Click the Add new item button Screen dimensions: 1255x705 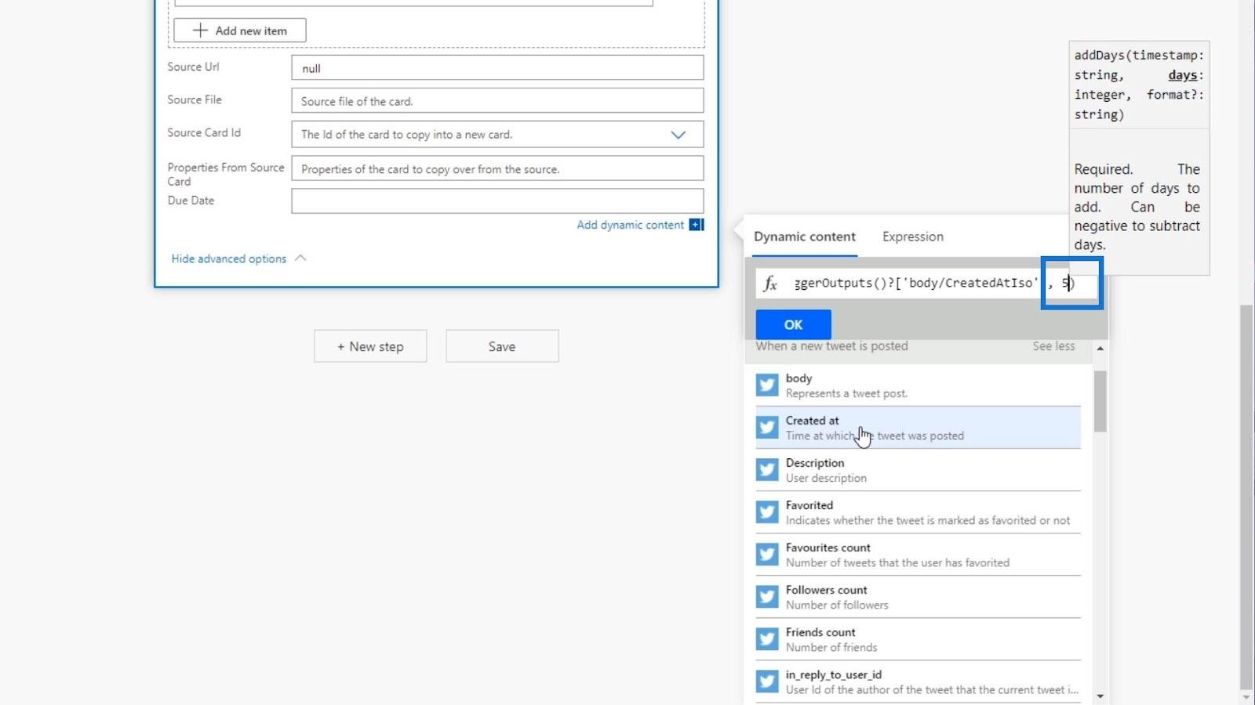pyautogui.click(x=240, y=31)
